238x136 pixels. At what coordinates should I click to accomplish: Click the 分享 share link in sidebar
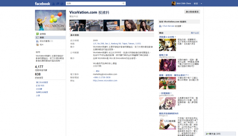click(38, 95)
